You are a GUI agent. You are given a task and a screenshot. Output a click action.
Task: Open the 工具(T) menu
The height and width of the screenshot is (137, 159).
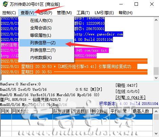(x=83, y=13)
